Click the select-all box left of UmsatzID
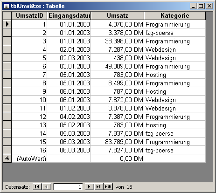 [7, 16]
